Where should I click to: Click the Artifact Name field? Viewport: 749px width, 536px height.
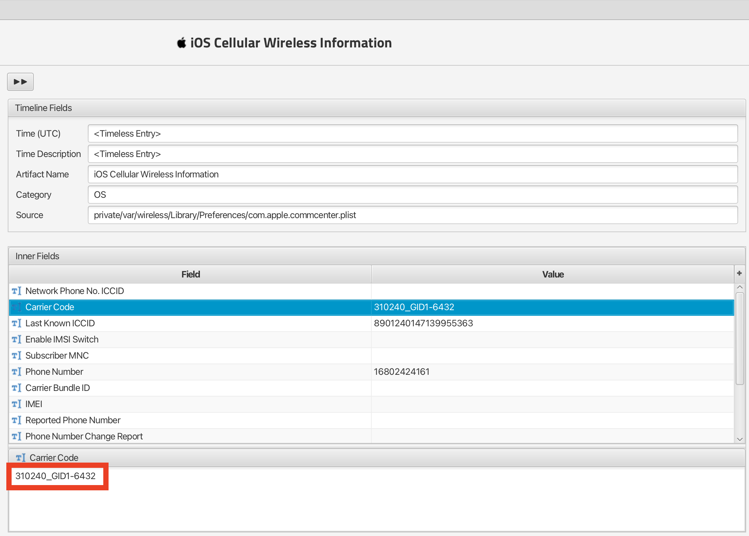[412, 174]
